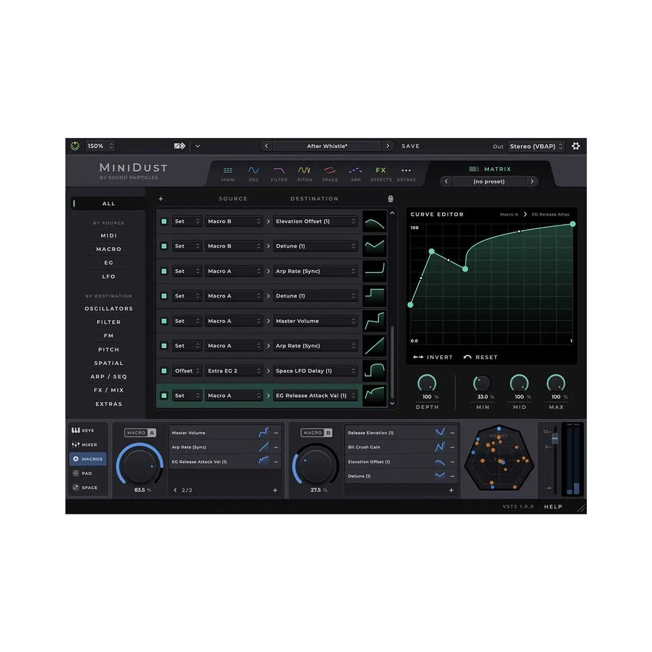The height and width of the screenshot is (652, 652).
Task: Expand the Set mode selector on Extra EG 2 row
Action: pos(187,371)
